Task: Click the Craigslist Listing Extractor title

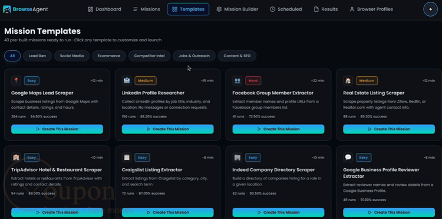Action: click(152, 170)
